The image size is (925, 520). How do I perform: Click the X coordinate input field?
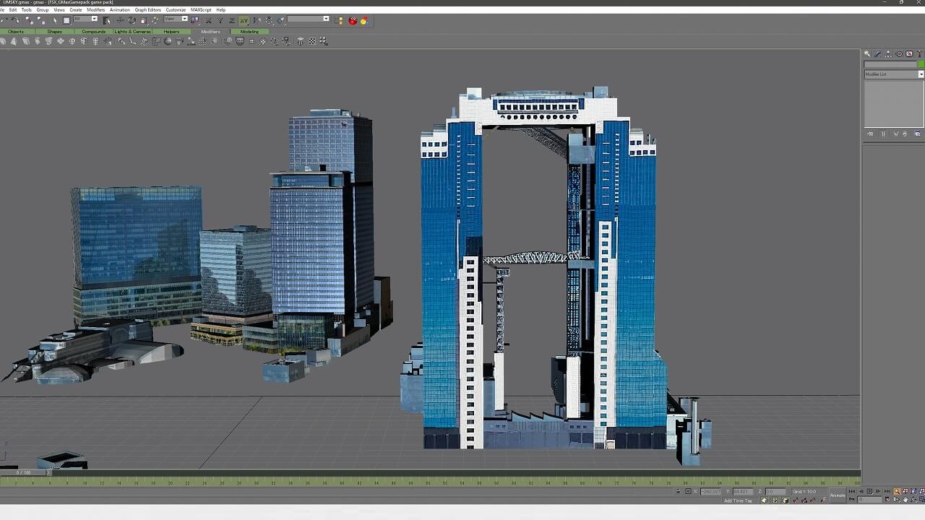click(x=712, y=492)
